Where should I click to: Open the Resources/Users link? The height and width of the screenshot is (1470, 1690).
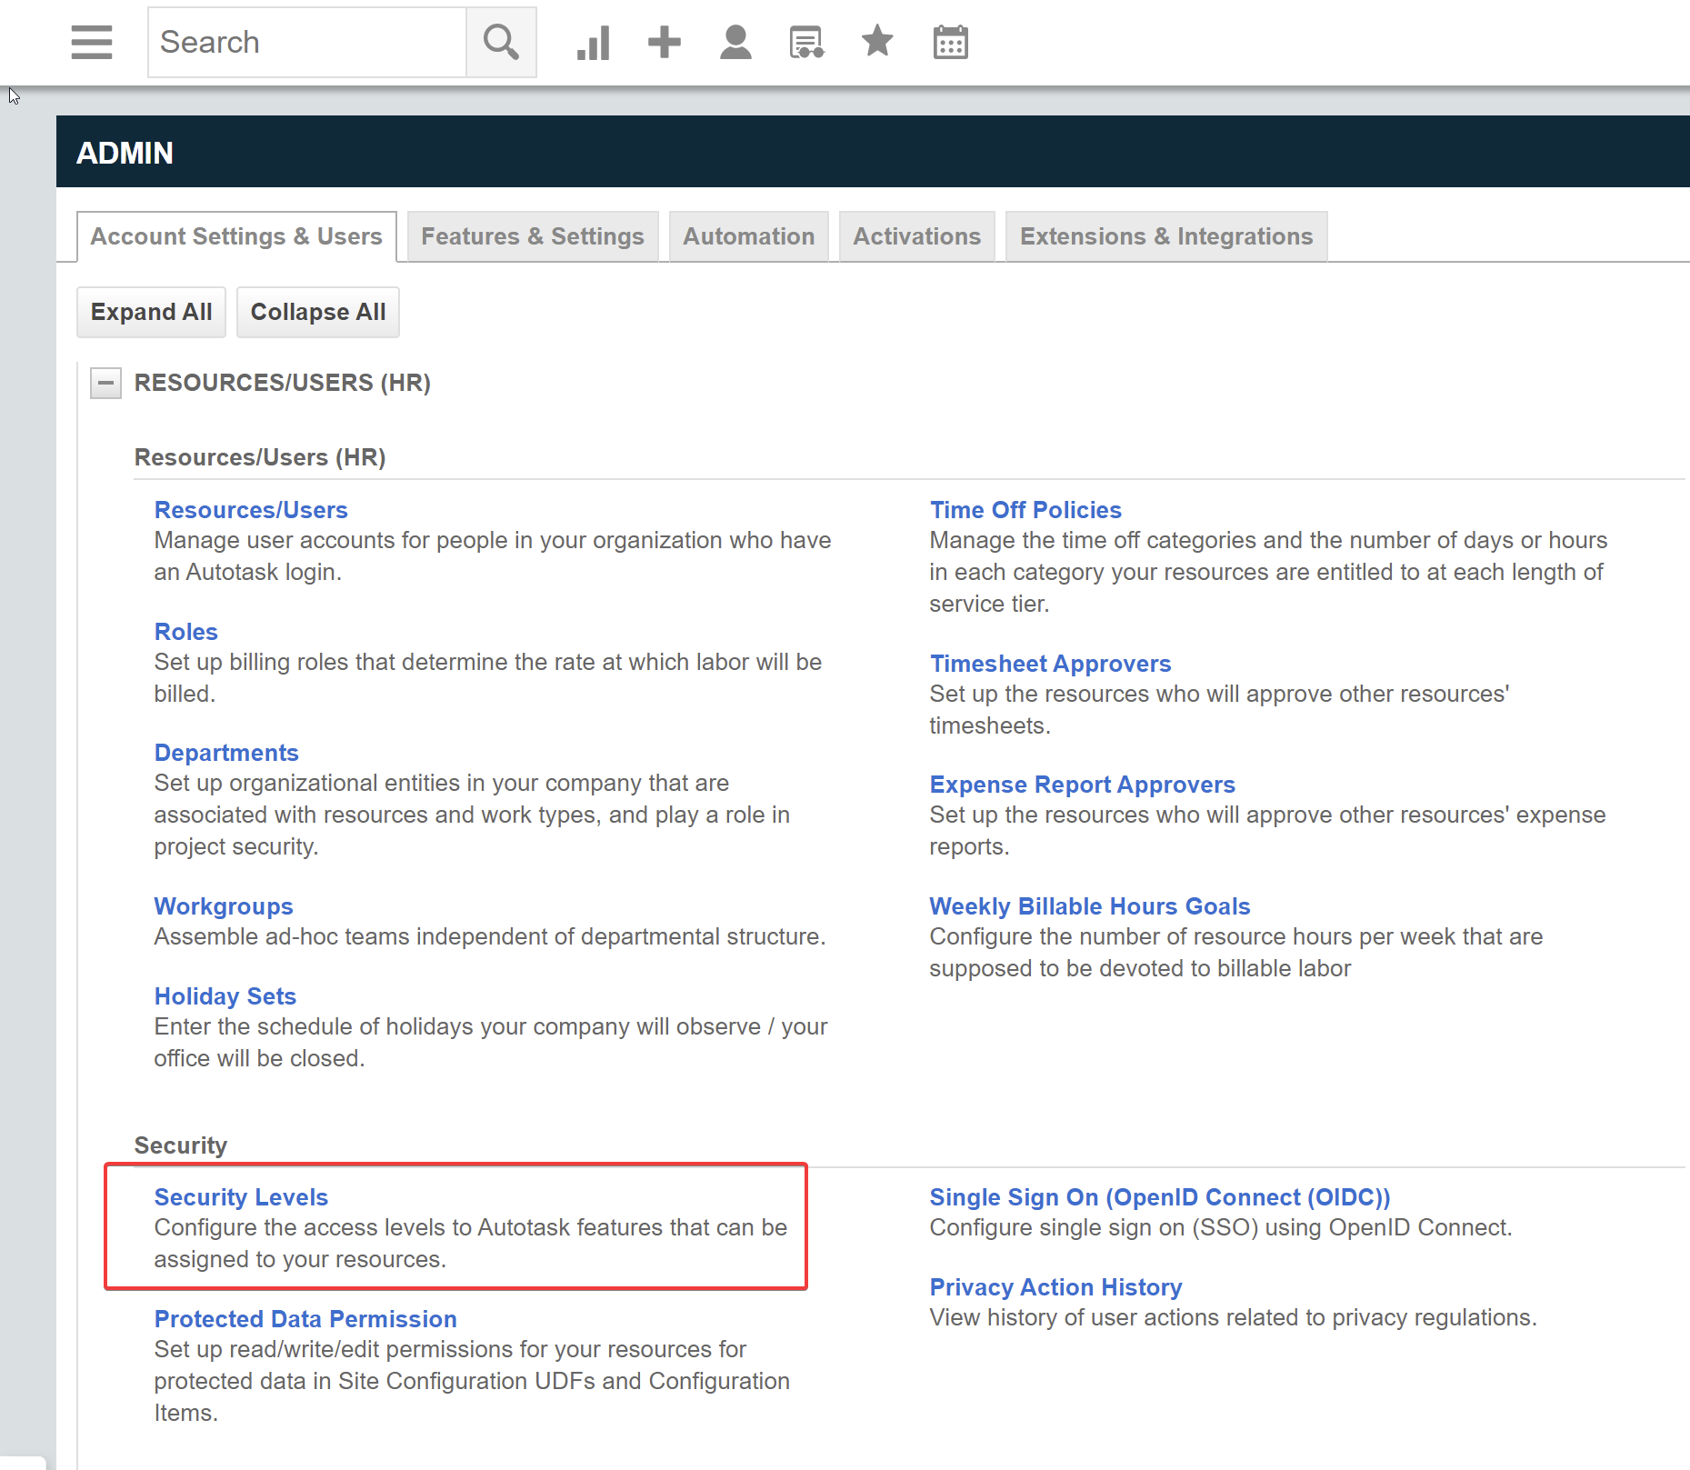pyautogui.click(x=251, y=510)
